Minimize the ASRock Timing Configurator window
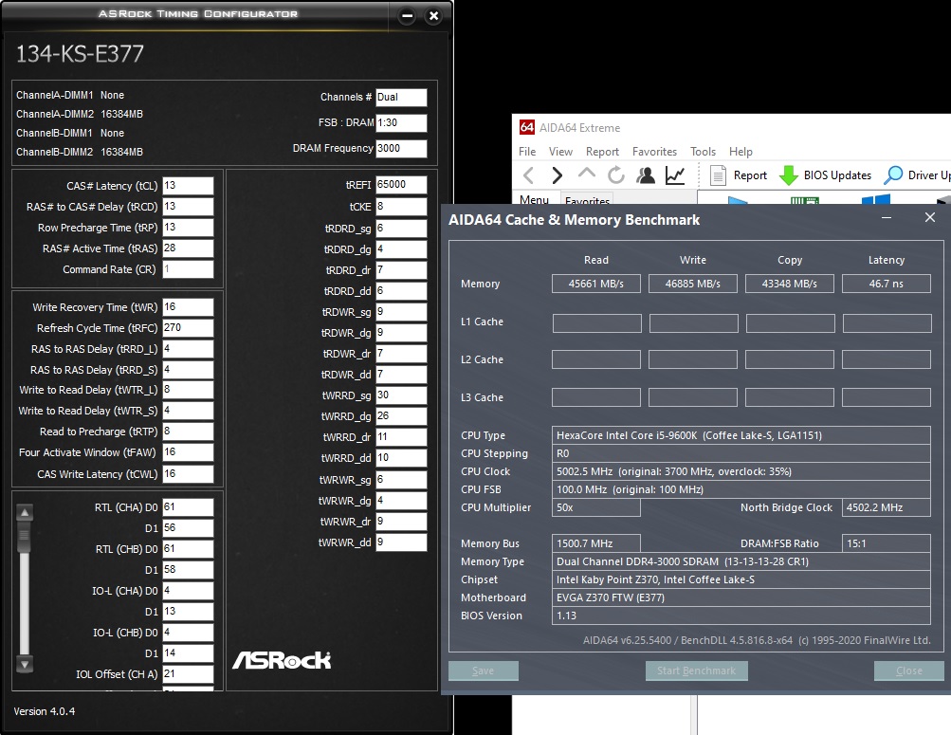This screenshot has width=951, height=735. tap(407, 16)
